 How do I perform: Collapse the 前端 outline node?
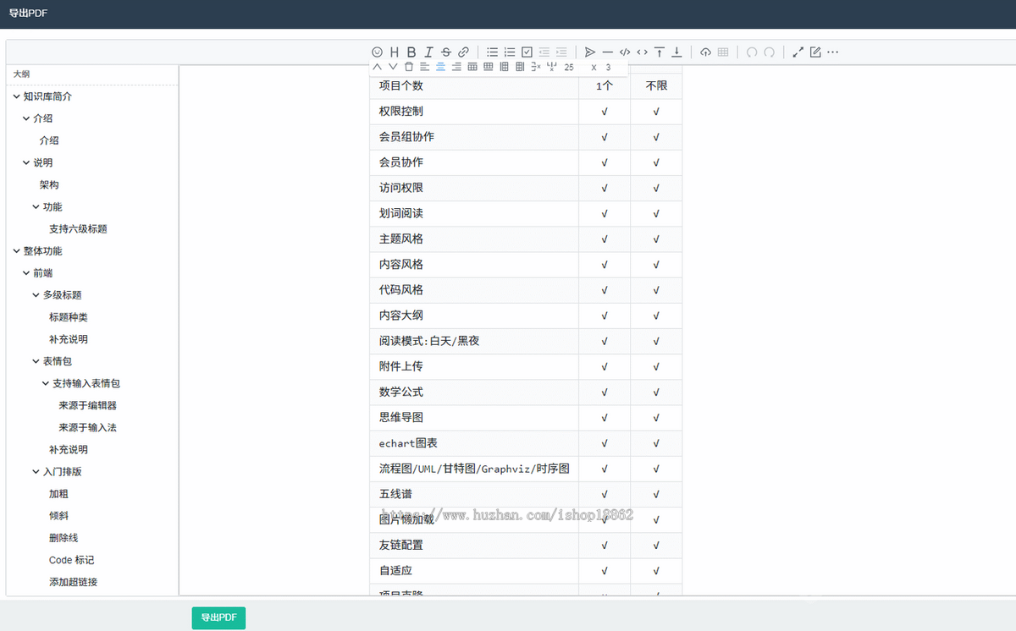(26, 272)
